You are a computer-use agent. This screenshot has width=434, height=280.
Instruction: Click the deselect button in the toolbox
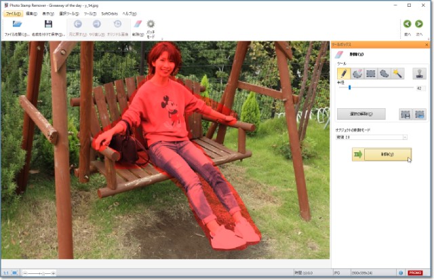pos(361,114)
